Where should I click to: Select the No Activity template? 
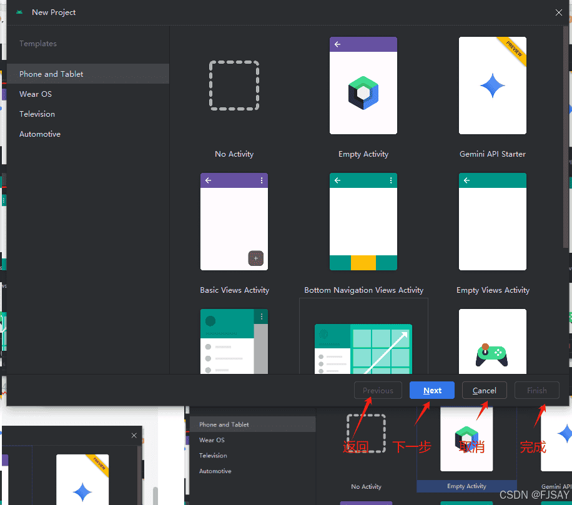234,86
